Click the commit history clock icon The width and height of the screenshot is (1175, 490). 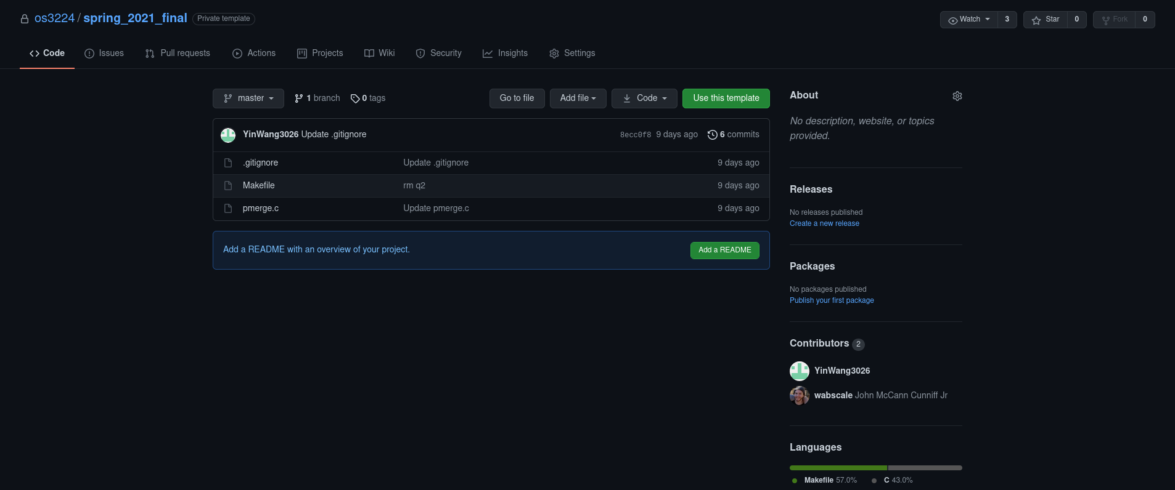pyautogui.click(x=712, y=135)
